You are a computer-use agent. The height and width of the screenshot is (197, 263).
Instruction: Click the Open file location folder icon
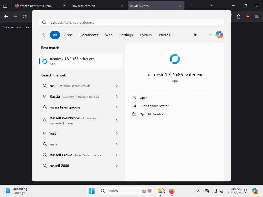coord(134,114)
